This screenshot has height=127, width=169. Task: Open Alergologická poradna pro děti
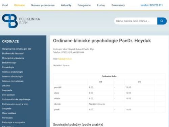(17, 49)
